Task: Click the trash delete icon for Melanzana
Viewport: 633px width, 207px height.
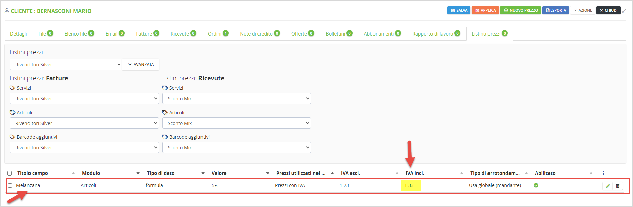Action: click(x=618, y=186)
